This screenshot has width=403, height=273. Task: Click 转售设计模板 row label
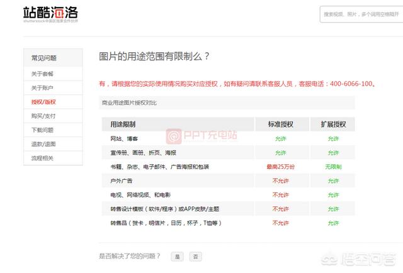pos(165,209)
